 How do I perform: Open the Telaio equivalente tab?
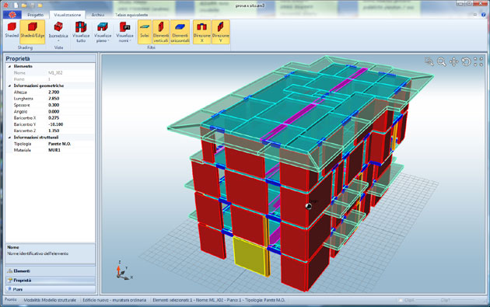click(131, 15)
